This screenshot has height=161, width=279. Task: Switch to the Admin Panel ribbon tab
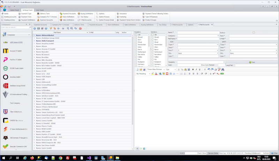coord(14,10)
